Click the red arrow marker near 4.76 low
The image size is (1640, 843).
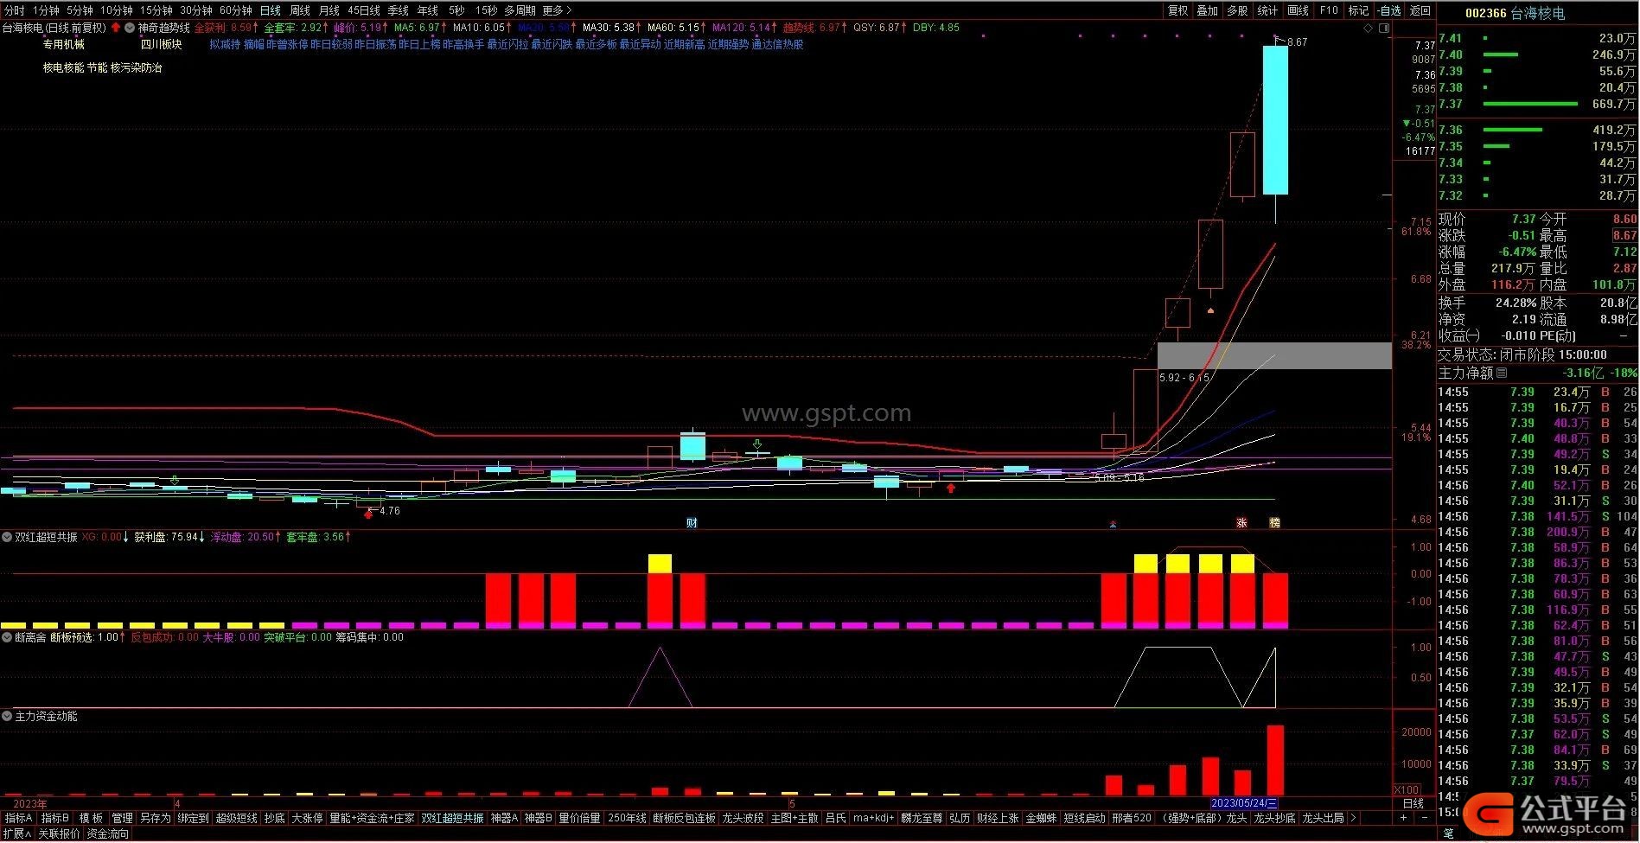point(369,514)
